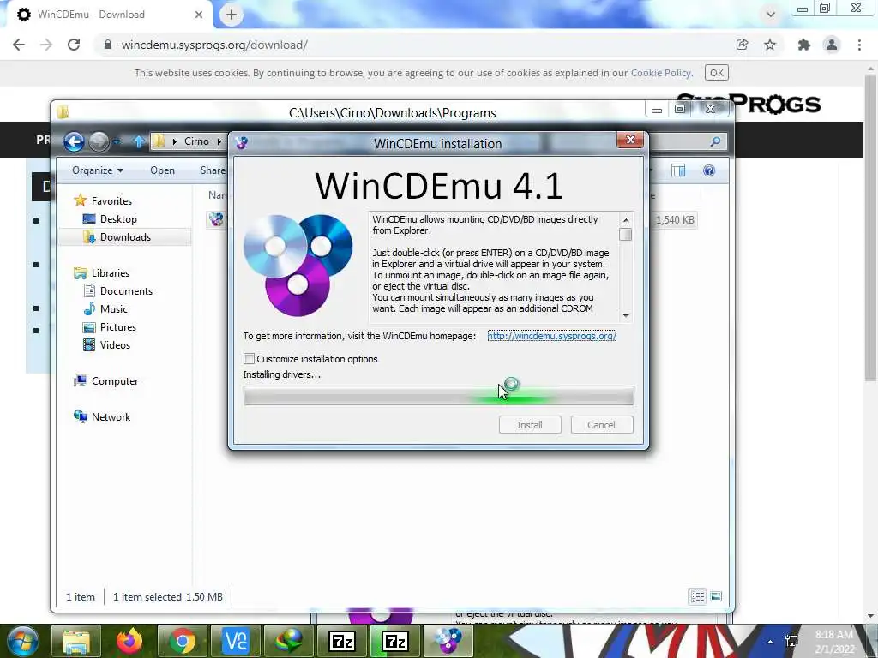This screenshot has width=878, height=658.
Task: Click Chrome's back button
Action: (x=19, y=45)
